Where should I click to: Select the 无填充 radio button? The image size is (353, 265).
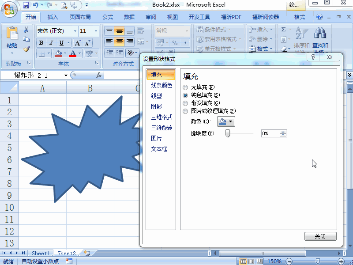coord(185,87)
